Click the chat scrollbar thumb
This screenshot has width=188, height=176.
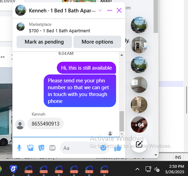point(122,121)
